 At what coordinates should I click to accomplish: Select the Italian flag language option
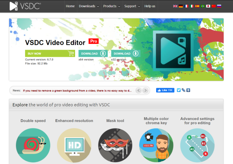tap(192, 6)
